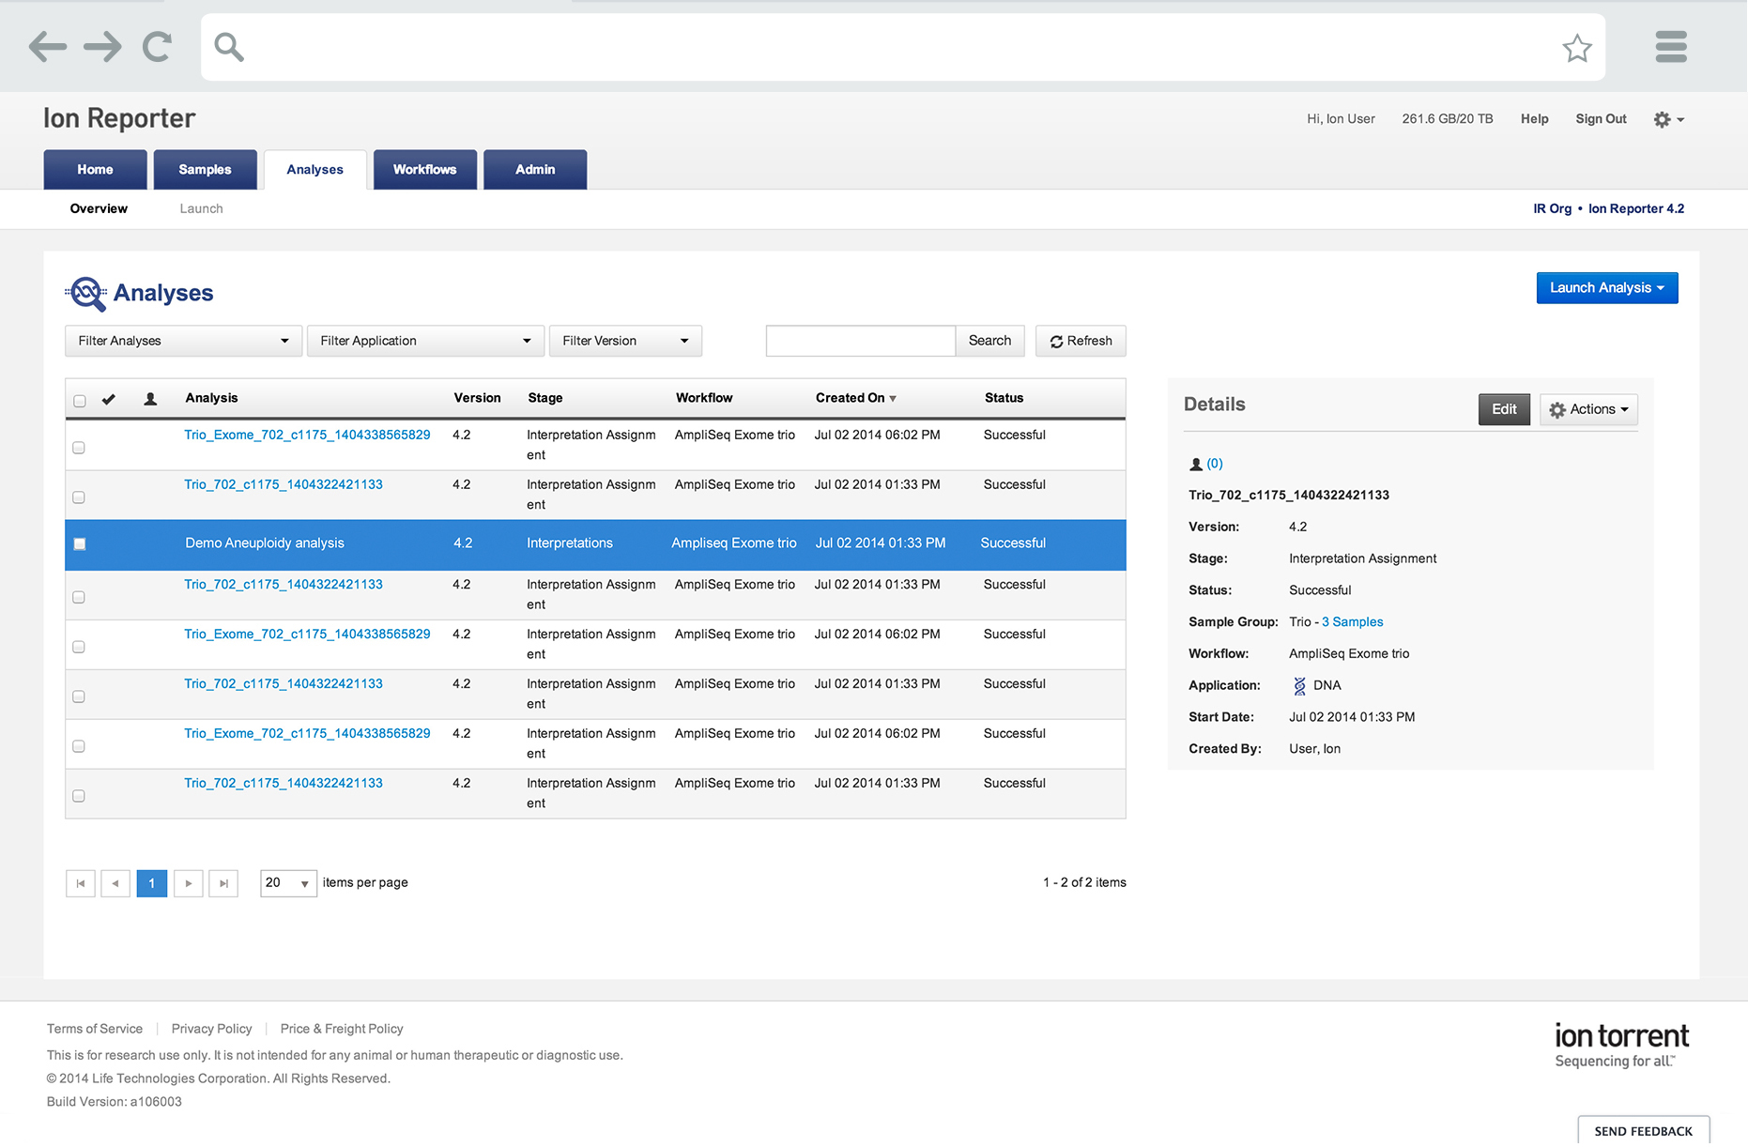Check the second row Trio_702 checkbox

tap(79, 497)
